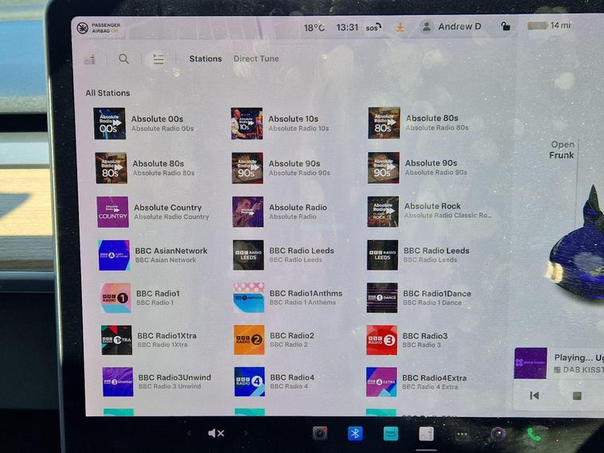Image resolution: width=604 pixels, height=453 pixels.
Task: Open the radio search magnifier icon
Action: (124, 59)
